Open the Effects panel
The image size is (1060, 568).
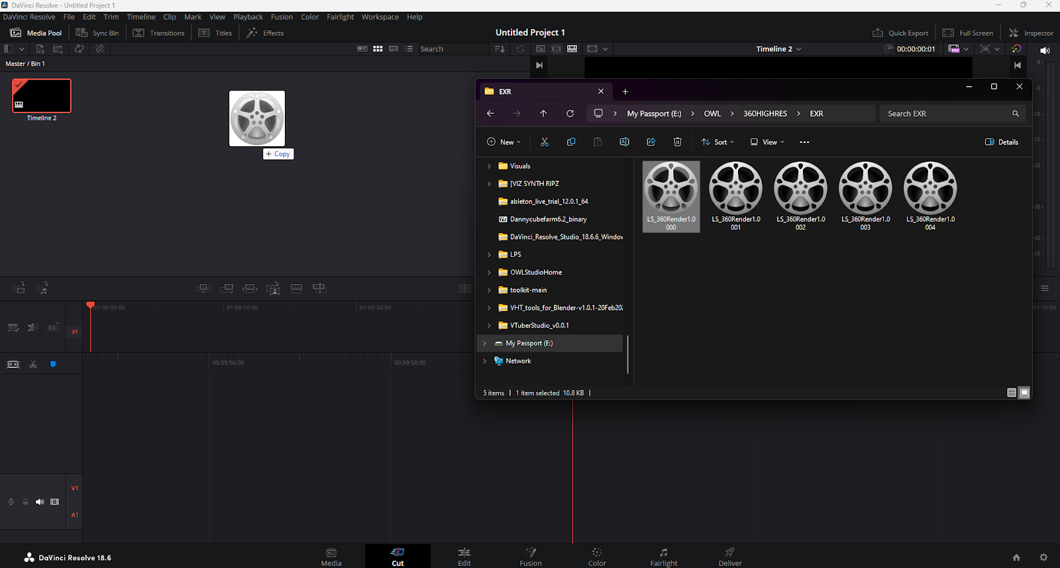pyautogui.click(x=265, y=33)
